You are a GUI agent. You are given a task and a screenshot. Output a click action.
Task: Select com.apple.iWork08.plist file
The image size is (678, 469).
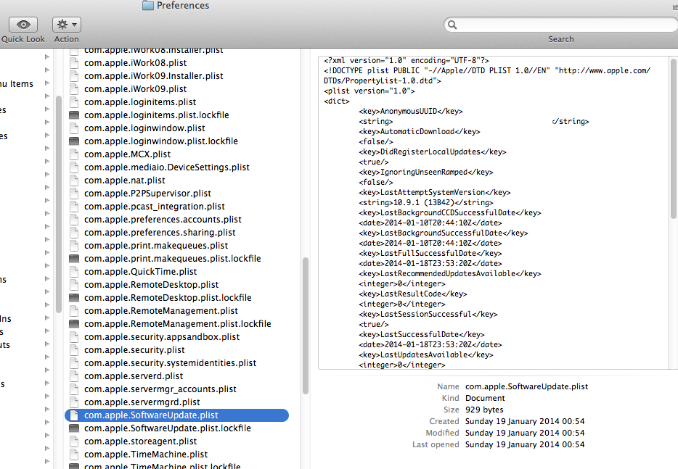coord(135,62)
